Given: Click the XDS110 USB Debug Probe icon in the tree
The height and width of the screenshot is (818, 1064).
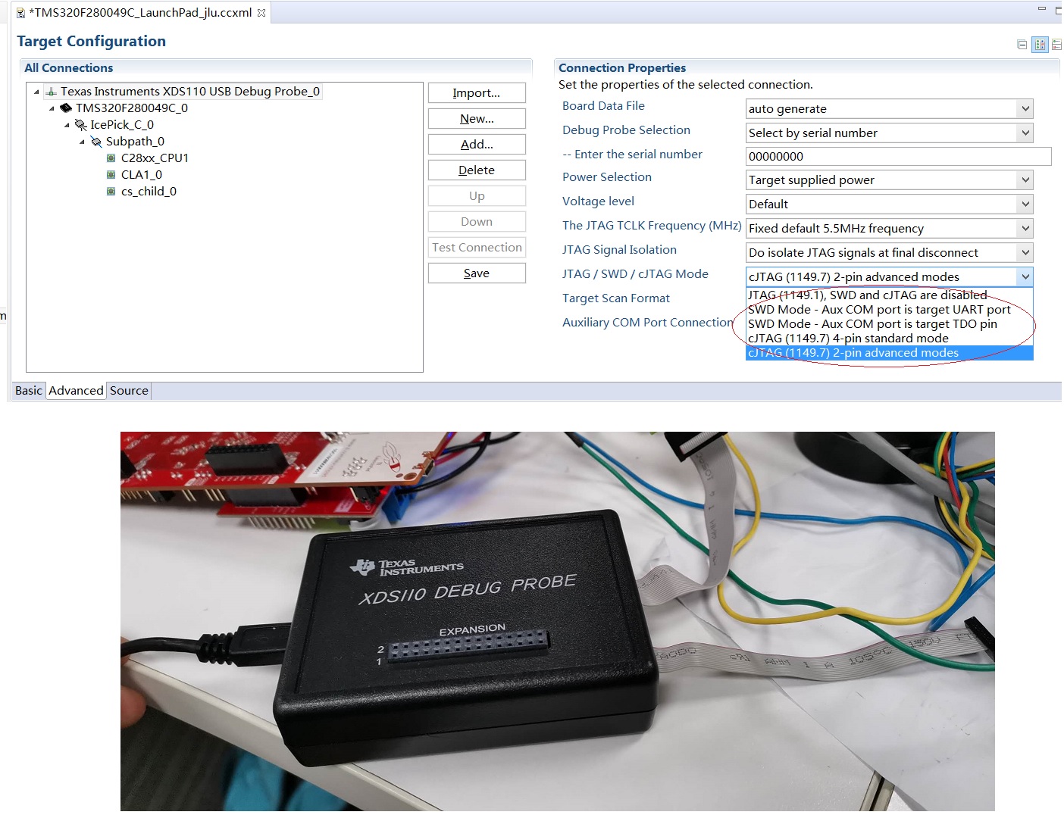Looking at the screenshot, I should click(52, 92).
